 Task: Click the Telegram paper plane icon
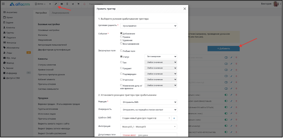point(73,4)
